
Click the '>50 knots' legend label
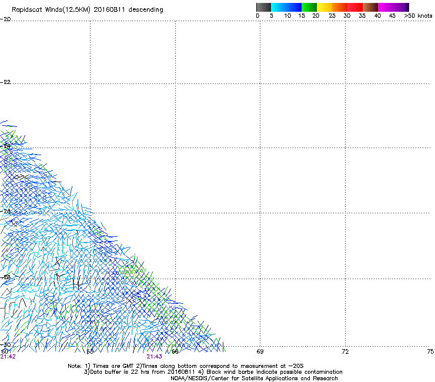click(418, 16)
